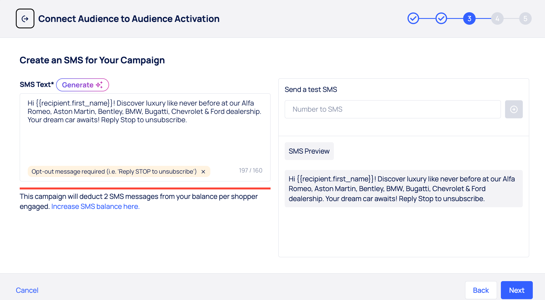Click the 197 / 160 character counter
The height and width of the screenshot is (300, 545).
251,171
